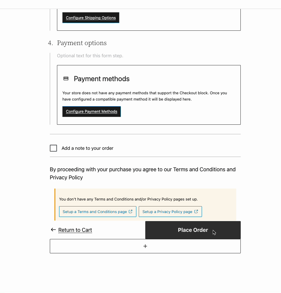Click the step number 4 label

[50, 43]
